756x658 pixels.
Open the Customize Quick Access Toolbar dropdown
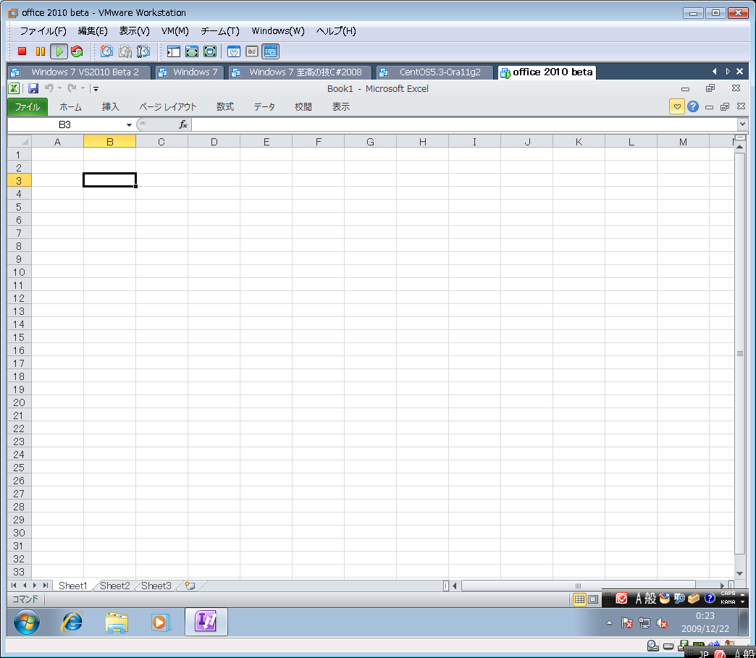coord(96,89)
